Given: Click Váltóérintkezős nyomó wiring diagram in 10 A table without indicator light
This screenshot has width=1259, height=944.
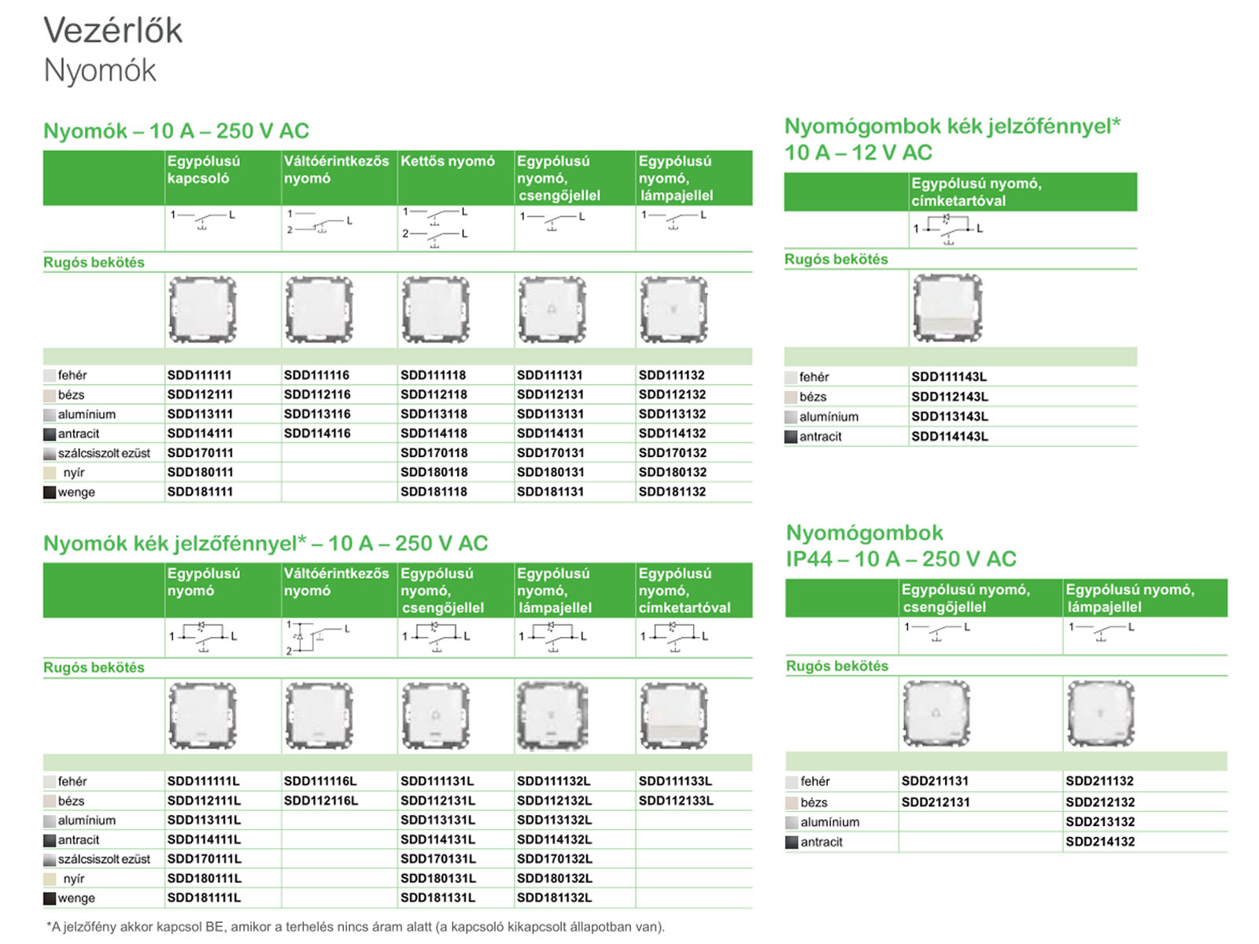Looking at the screenshot, I should [x=319, y=222].
